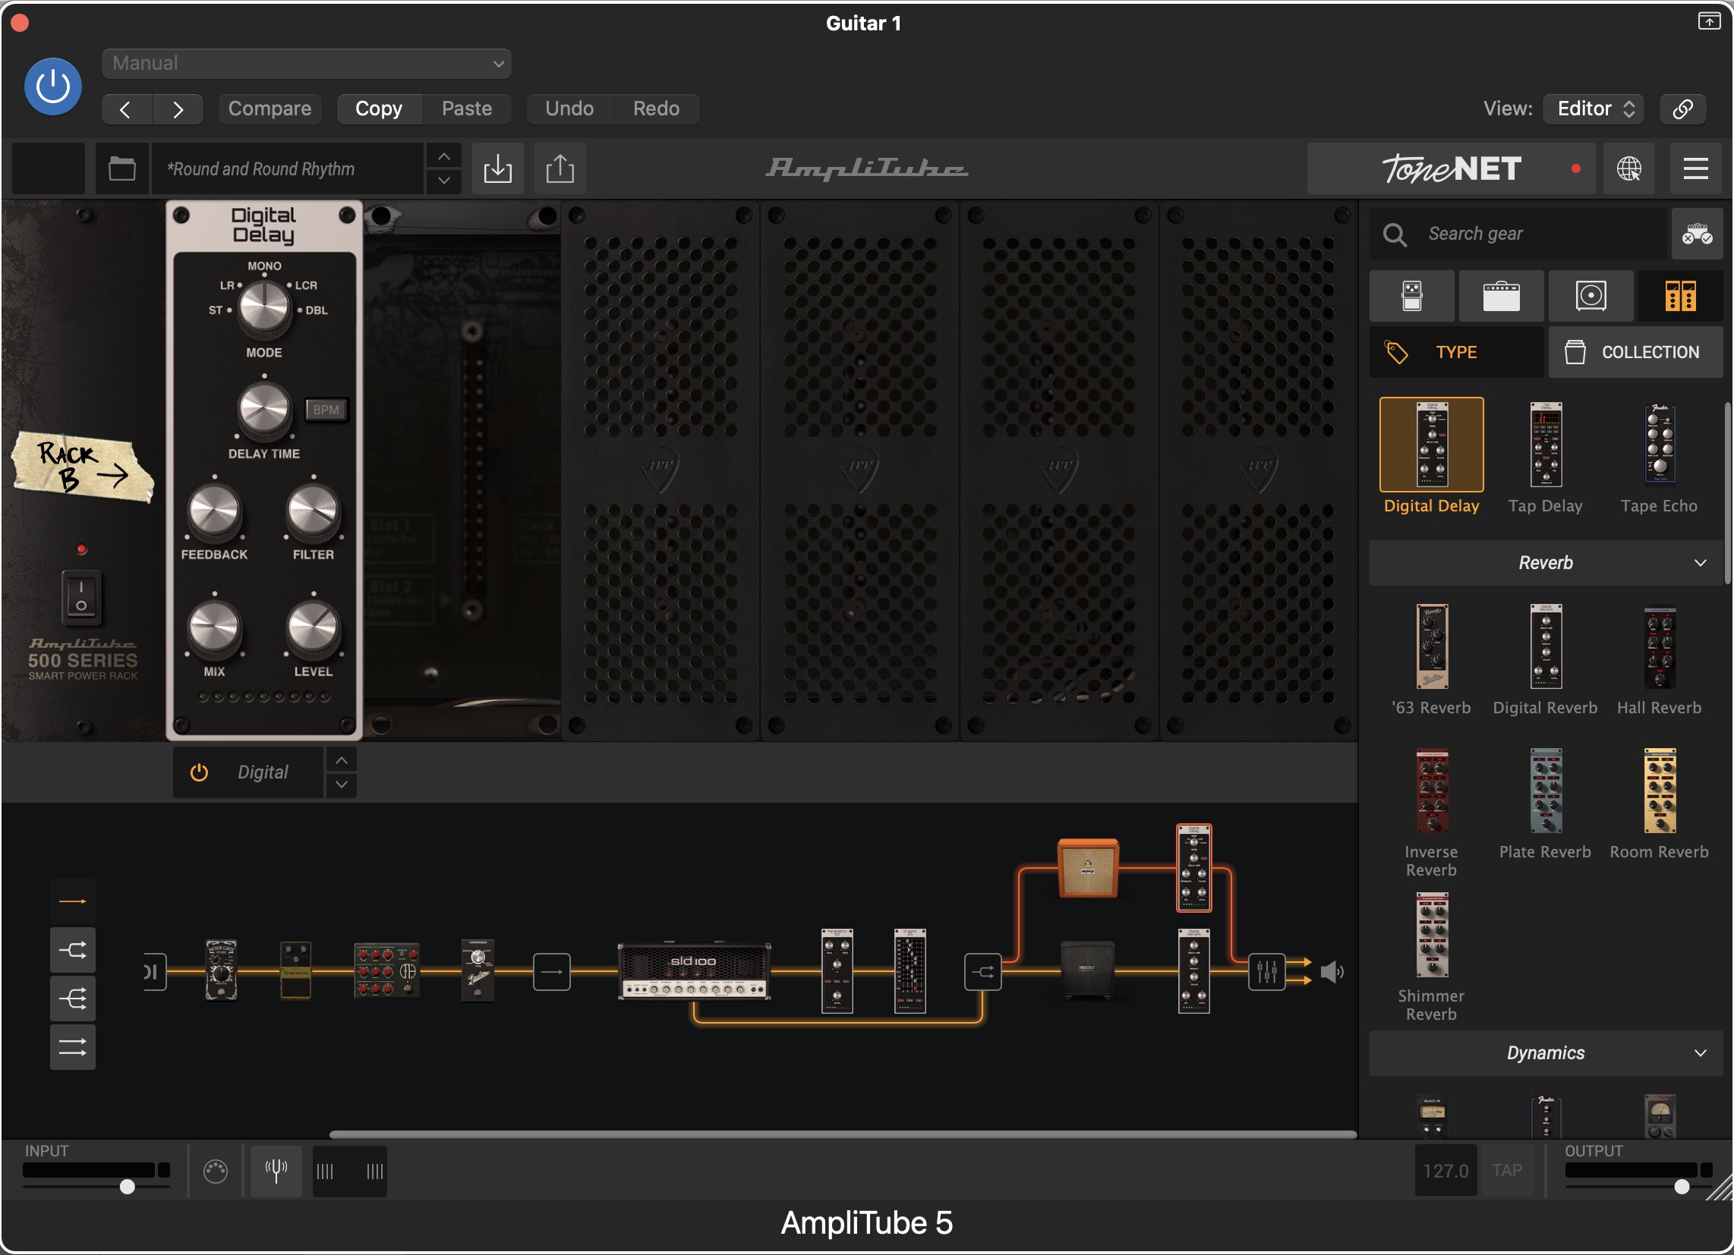
Task: Click the save preset download icon
Action: point(498,169)
